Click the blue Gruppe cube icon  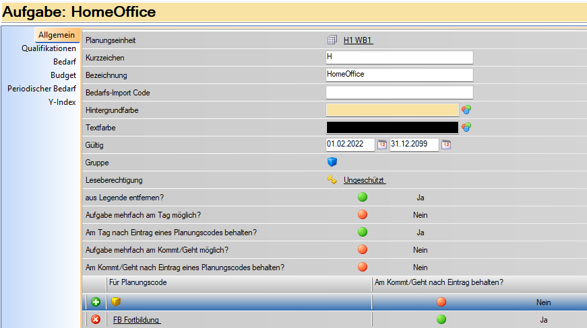point(332,162)
